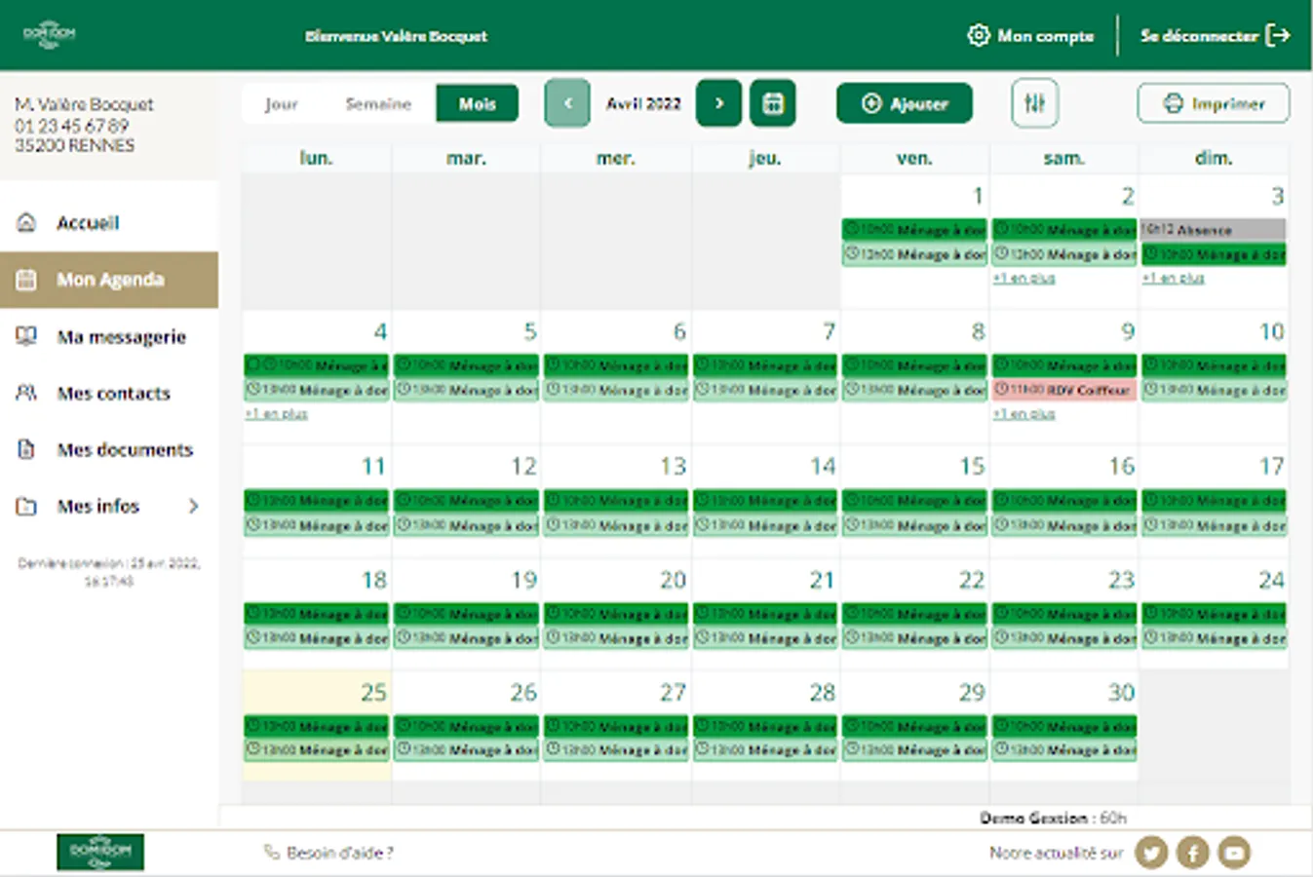Click the Mon Agenda calendar icon
The image size is (1313, 877).
27,280
